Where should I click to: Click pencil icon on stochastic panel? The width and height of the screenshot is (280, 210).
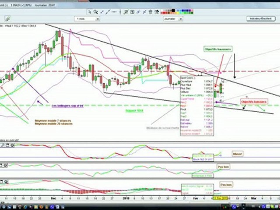(x=3, y=145)
